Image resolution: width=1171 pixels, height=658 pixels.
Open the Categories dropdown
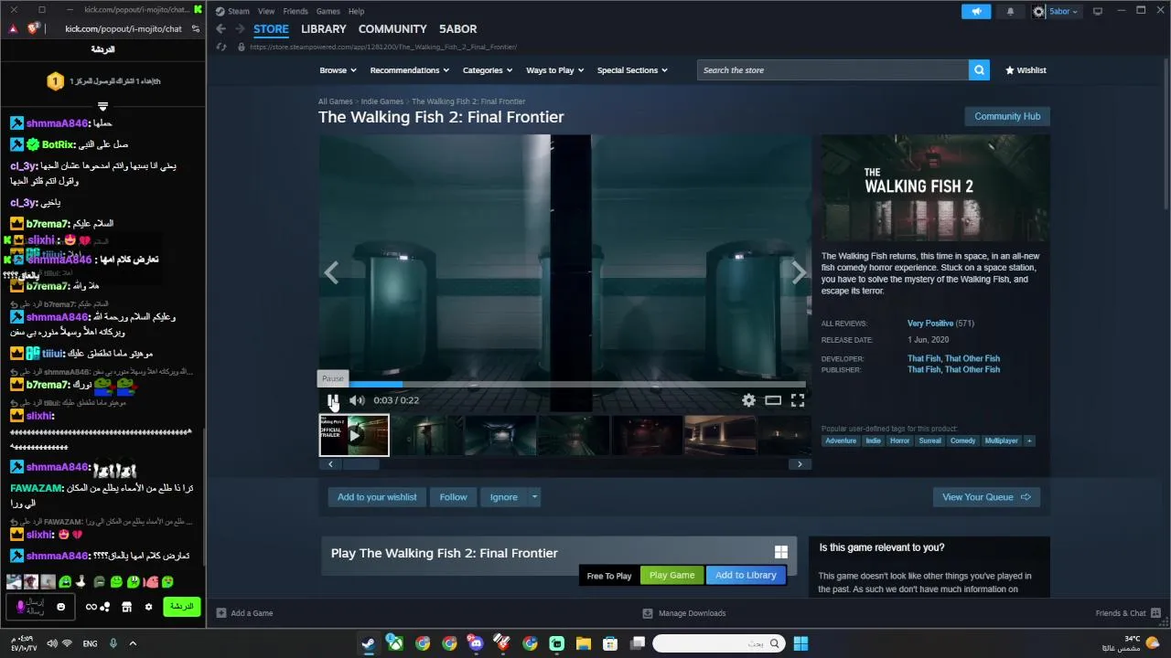pos(488,70)
